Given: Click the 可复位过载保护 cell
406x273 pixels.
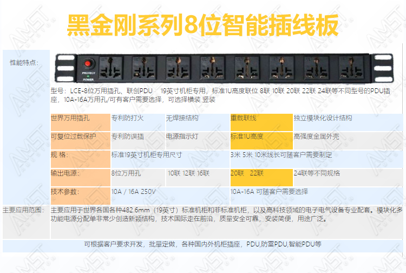Looking at the screenshot, I should pos(81,141).
